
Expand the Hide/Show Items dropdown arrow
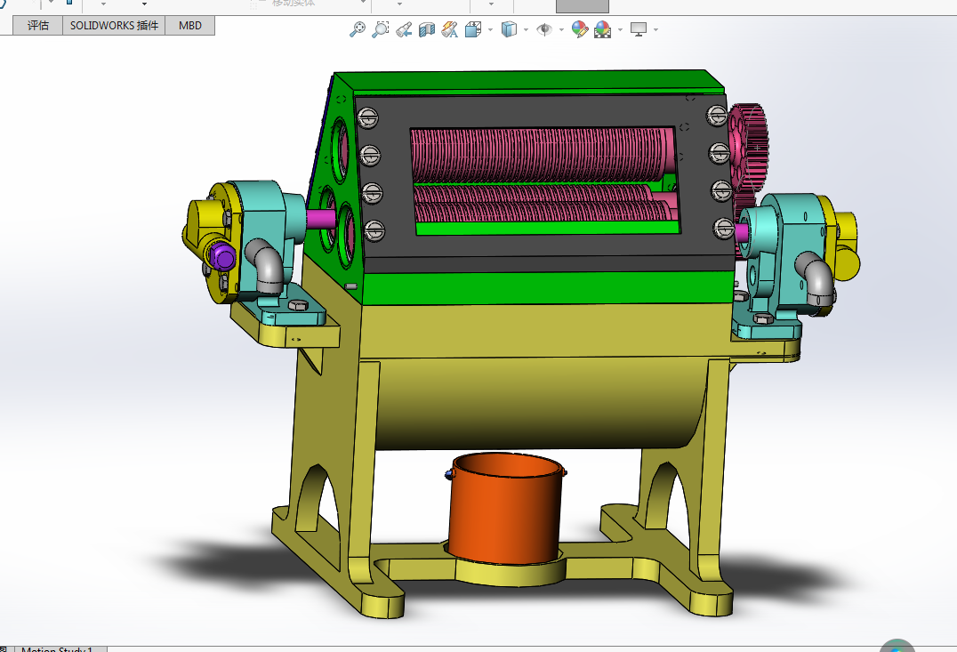click(561, 29)
